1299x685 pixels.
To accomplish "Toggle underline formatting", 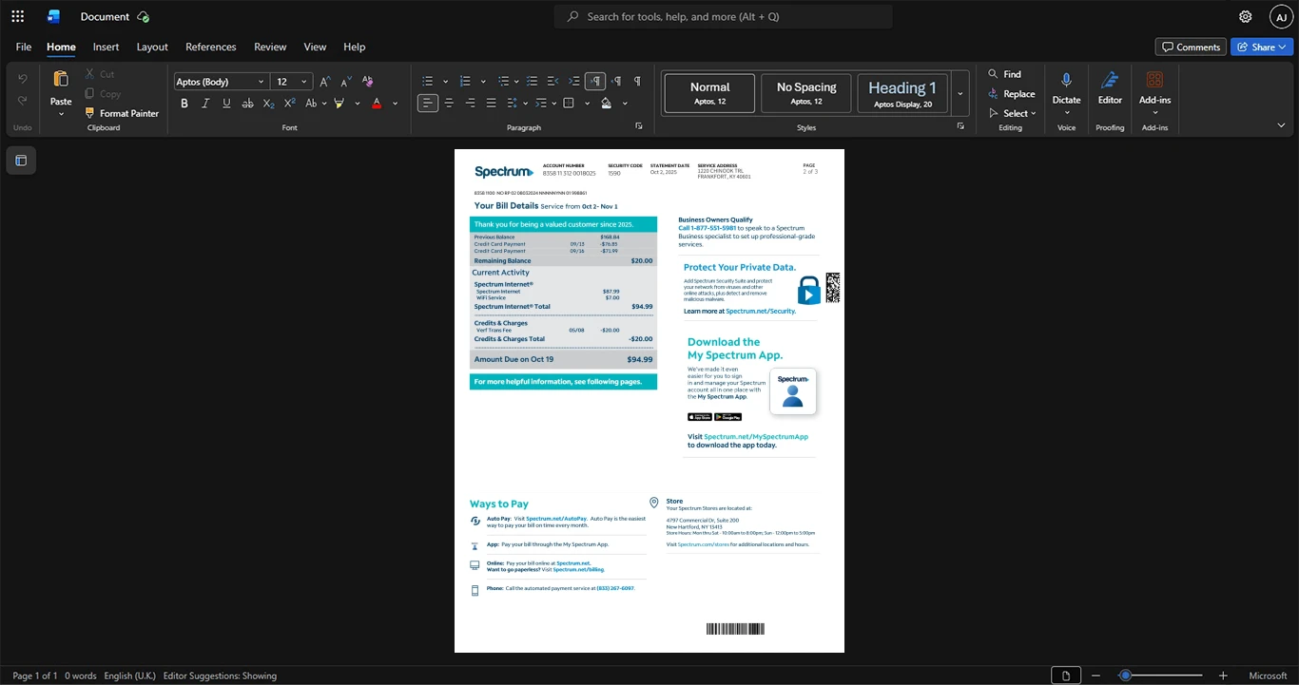I will pos(226,103).
